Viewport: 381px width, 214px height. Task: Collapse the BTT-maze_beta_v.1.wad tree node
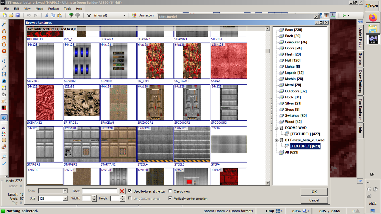click(277, 140)
